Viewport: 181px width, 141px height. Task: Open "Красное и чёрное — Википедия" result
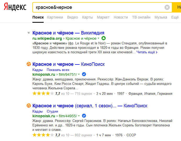pos(68,33)
